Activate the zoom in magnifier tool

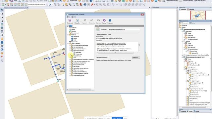2,32
